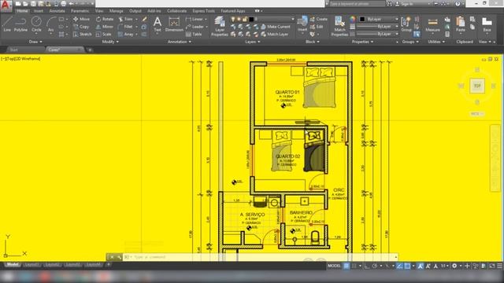This screenshot has height=283, width=504.
Task: Click the Copy tool in Modify
Action: pos(81,27)
